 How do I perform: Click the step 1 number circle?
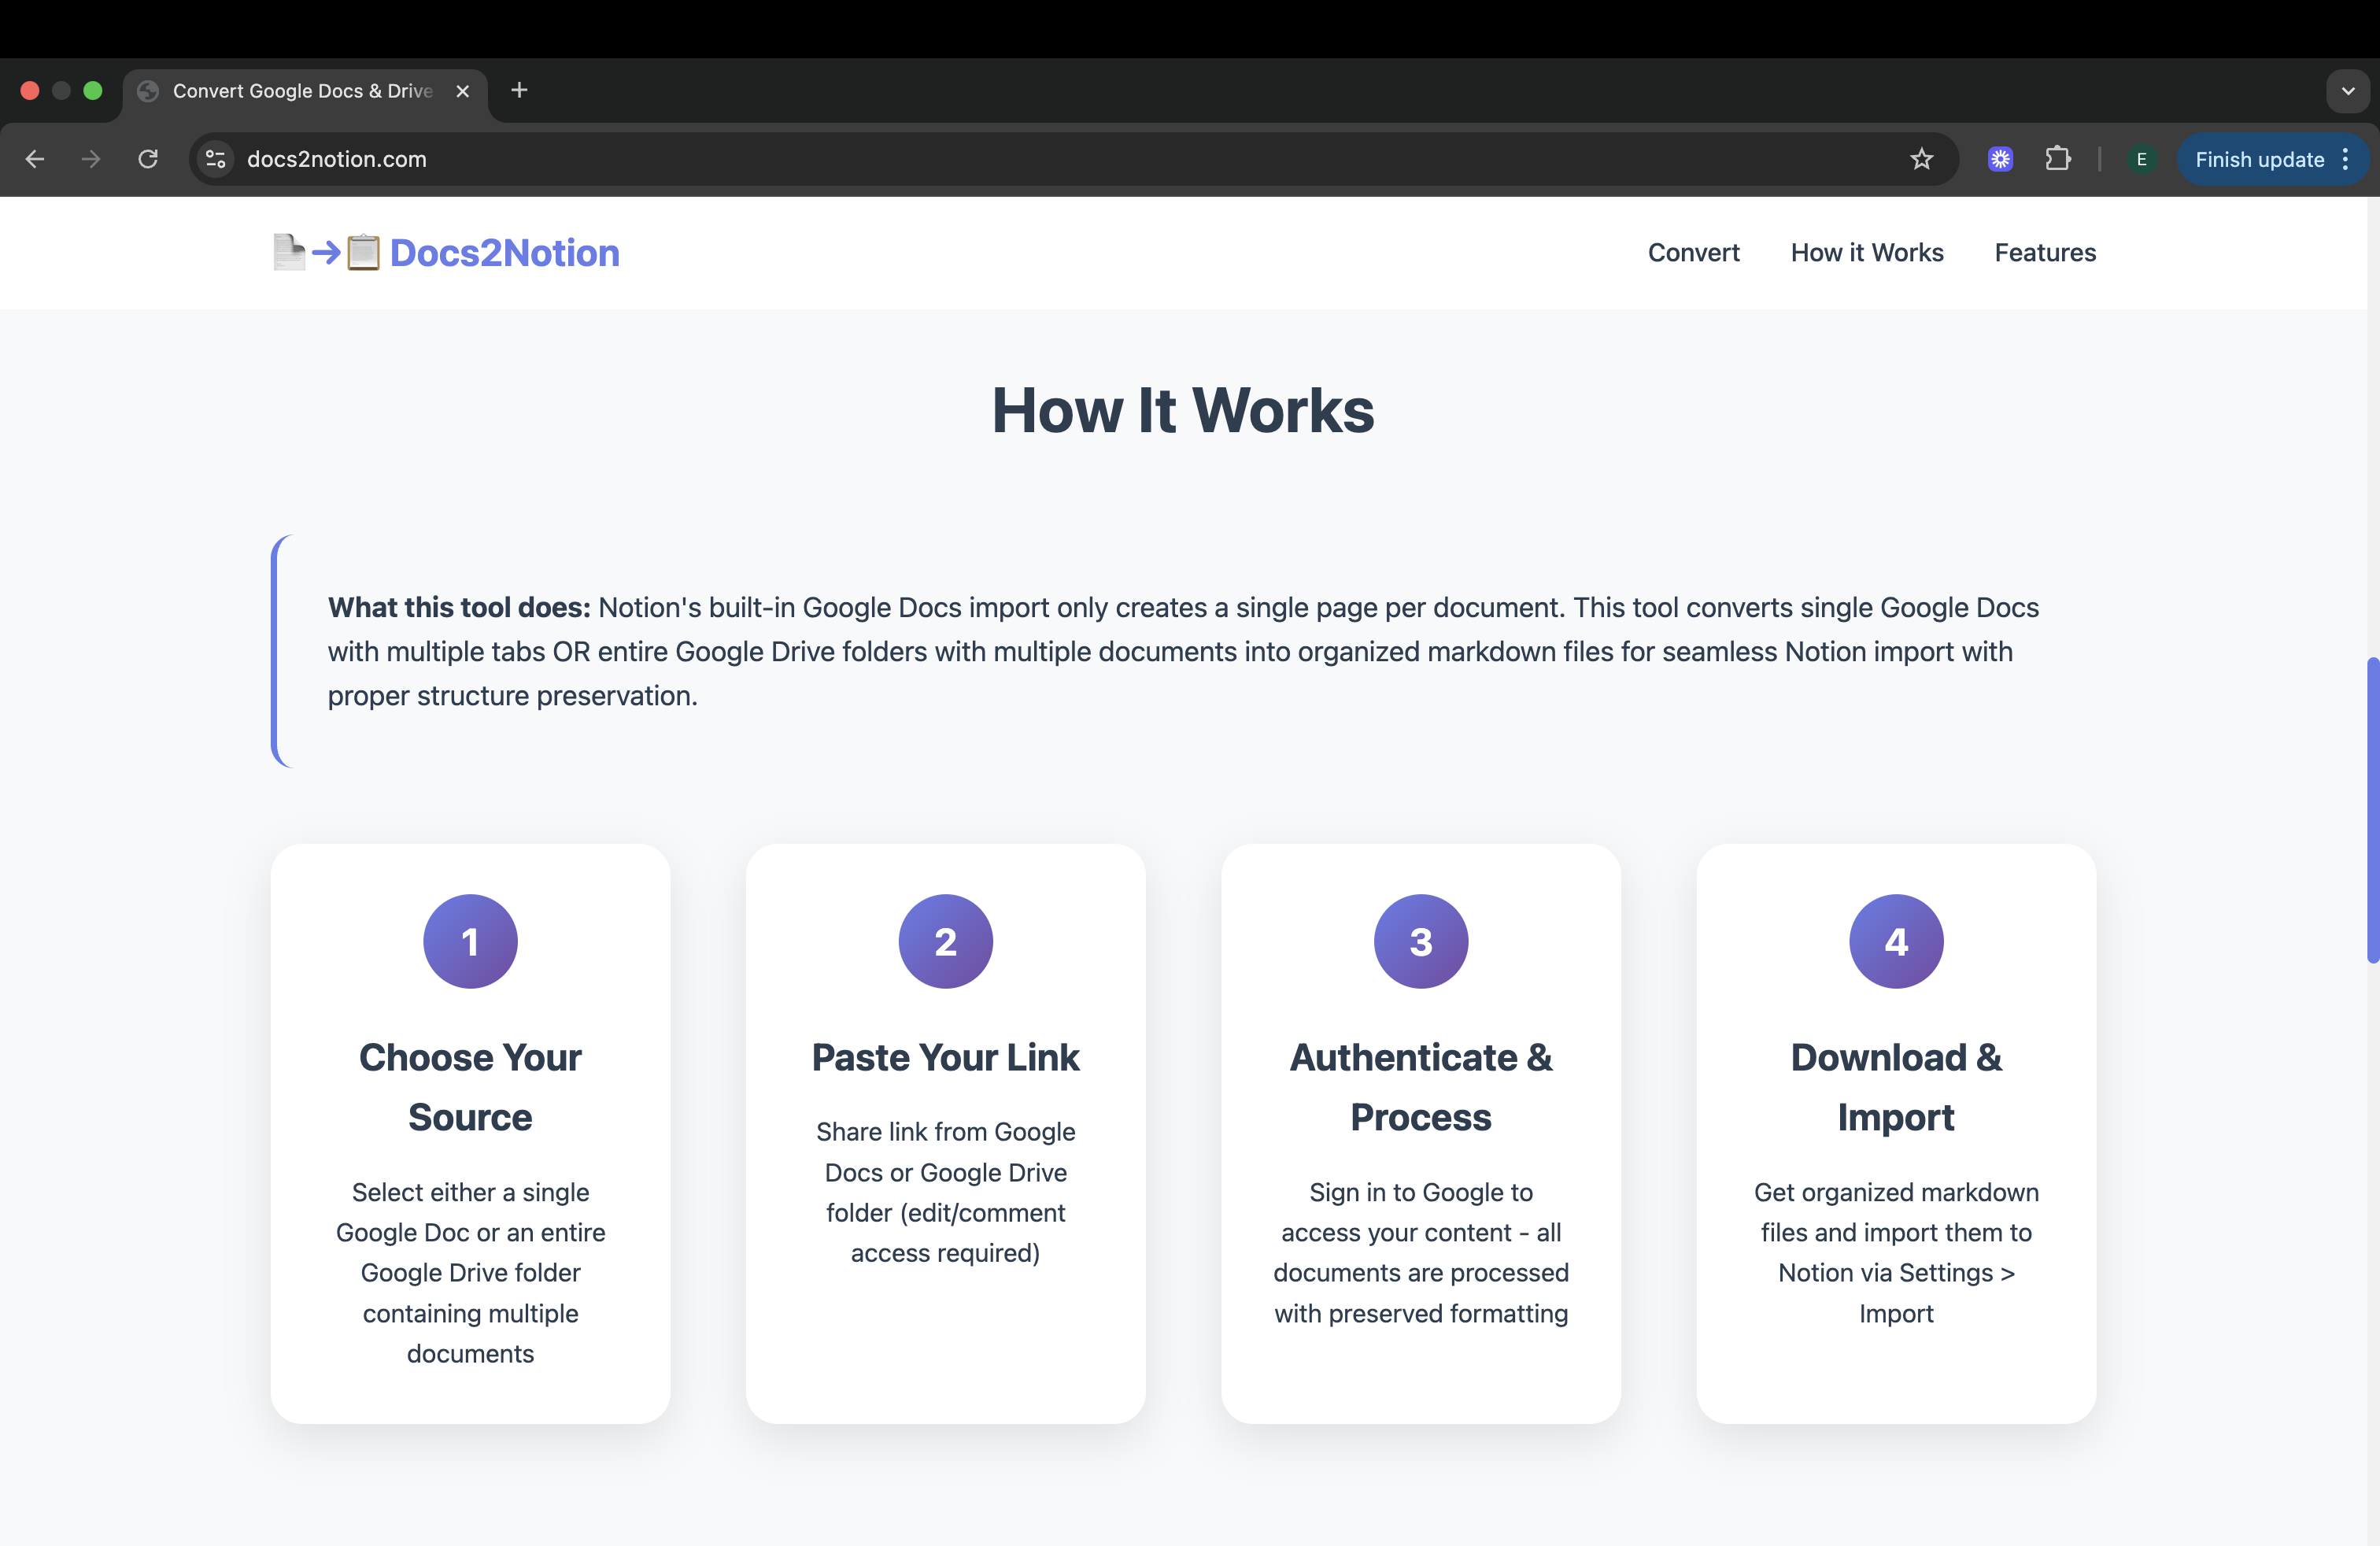[470, 941]
